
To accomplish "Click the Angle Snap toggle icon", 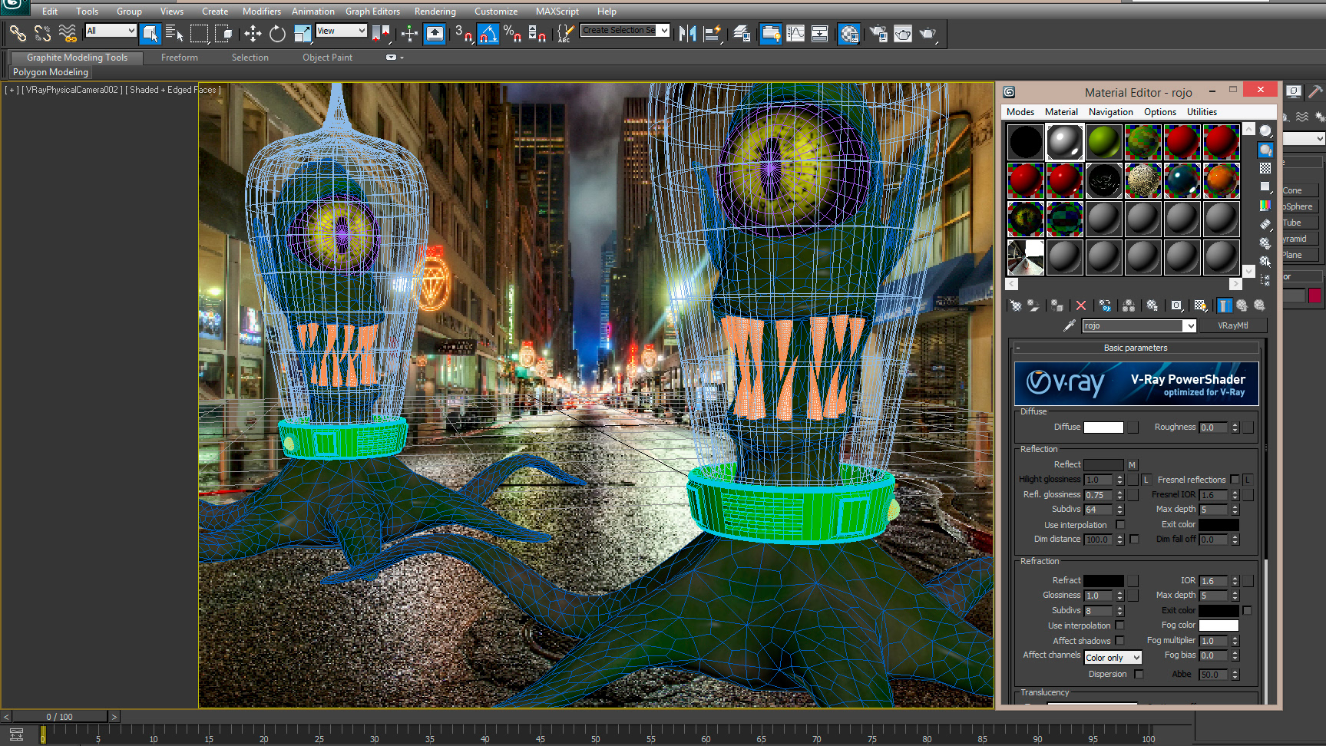I will pyautogui.click(x=488, y=34).
